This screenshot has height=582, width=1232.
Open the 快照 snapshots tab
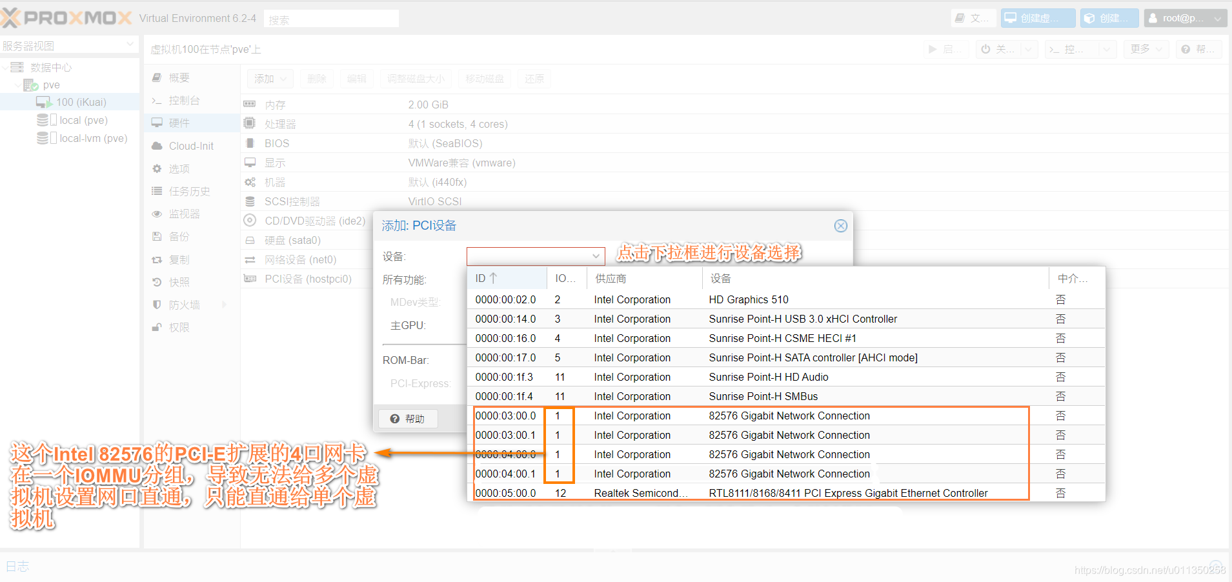click(x=191, y=282)
